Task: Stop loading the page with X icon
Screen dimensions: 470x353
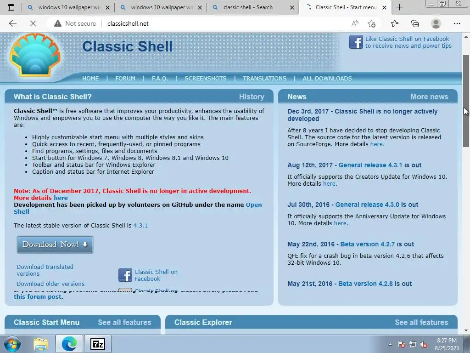Action: [33, 23]
